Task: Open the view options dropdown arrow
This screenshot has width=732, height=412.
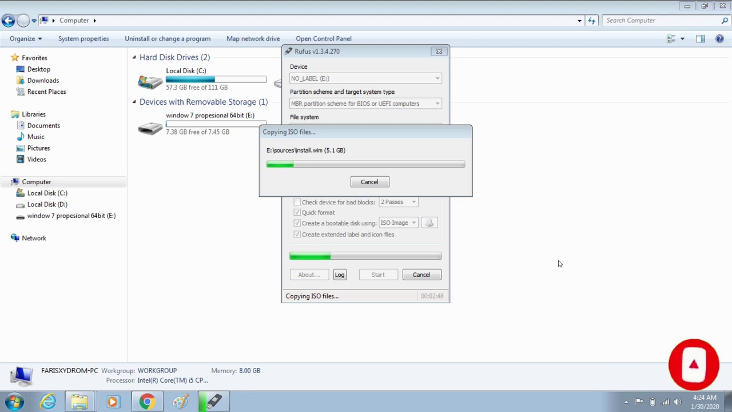Action: pos(682,38)
